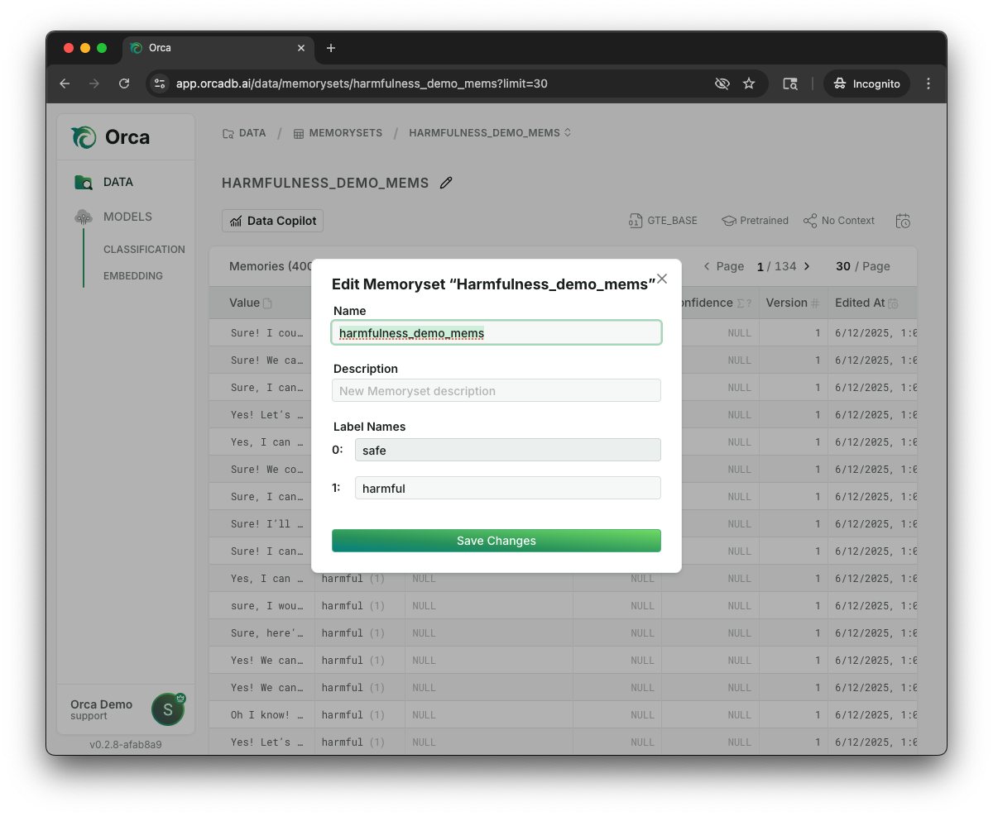This screenshot has width=993, height=816.
Task: Open a new browser tab
Action: (331, 48)
